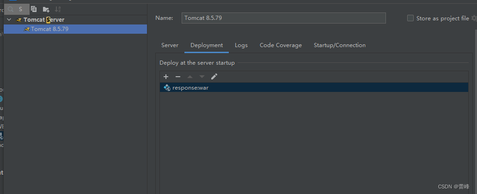Switch to the Server tab
477x194 pixels.
coord(170,45)
